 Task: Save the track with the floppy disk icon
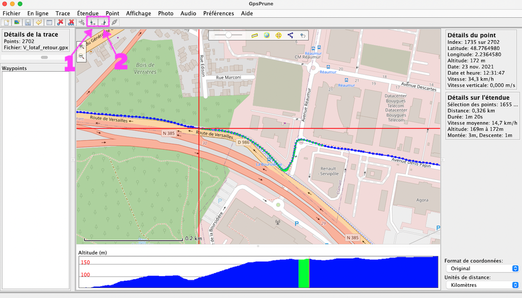point(28,22)
